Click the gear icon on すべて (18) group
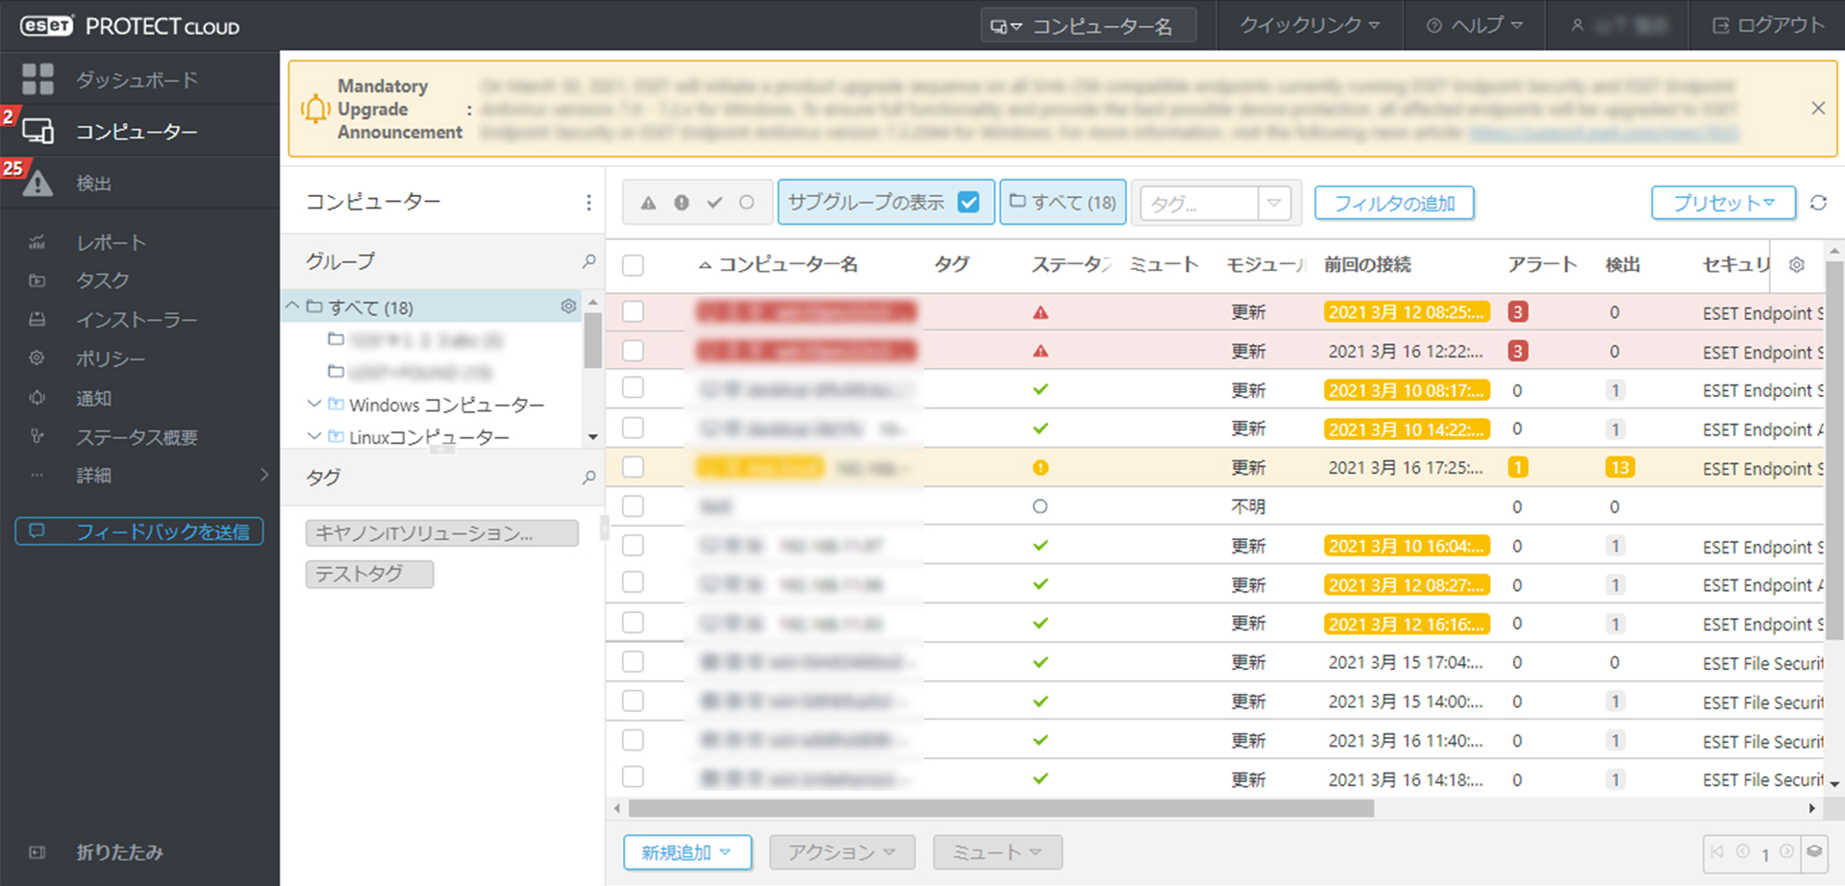 click(x=568, y=307)
